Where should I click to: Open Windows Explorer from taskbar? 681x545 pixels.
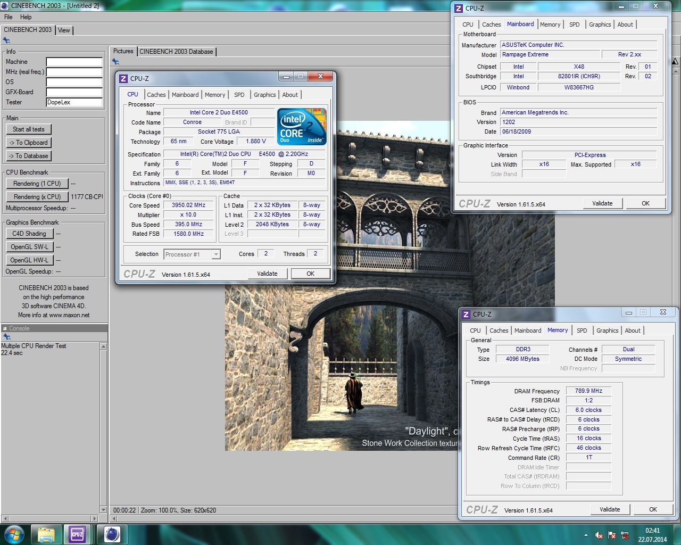(x=46, y=534)
